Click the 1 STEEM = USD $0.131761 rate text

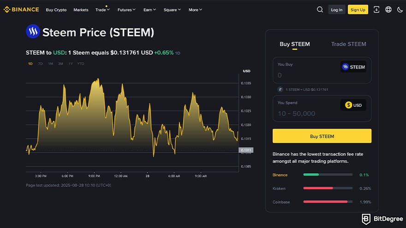pos(307,89)
